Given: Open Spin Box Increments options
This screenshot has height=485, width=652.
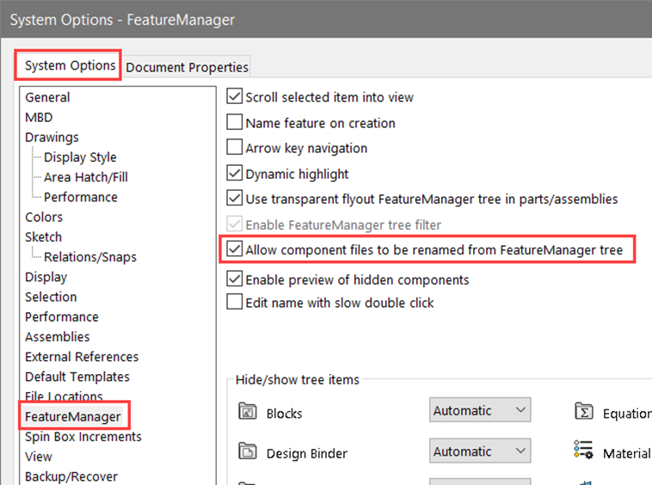Looking at the screenshot, I should click(83, 436).
